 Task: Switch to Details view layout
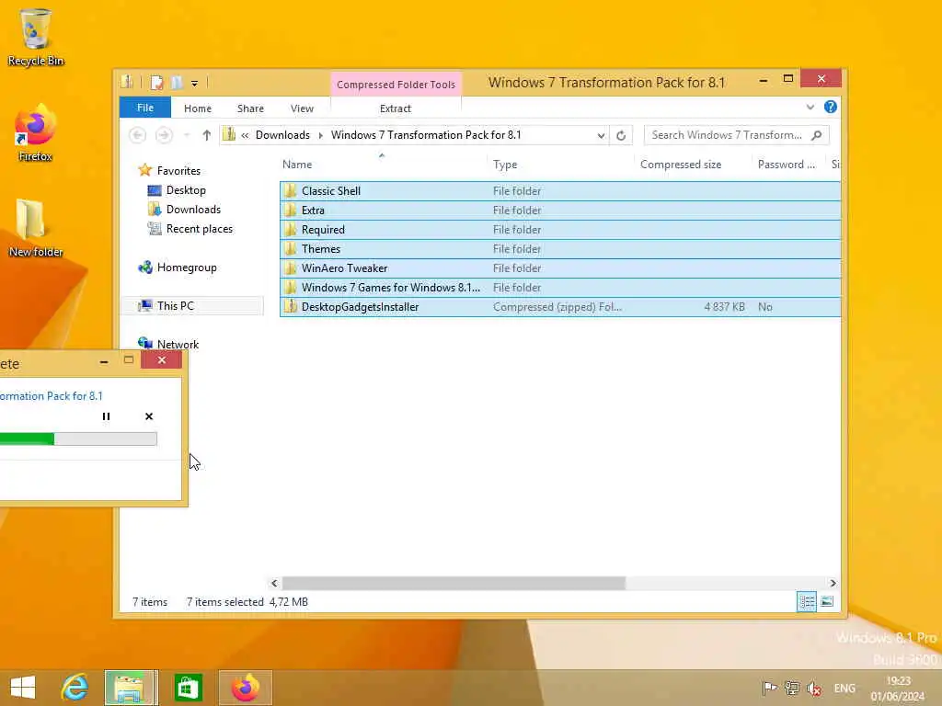pos(807,601)
